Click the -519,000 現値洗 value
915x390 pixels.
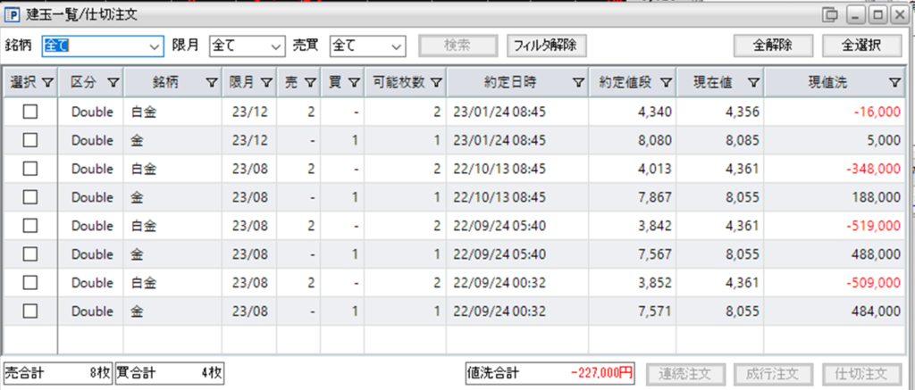point(873,226)
